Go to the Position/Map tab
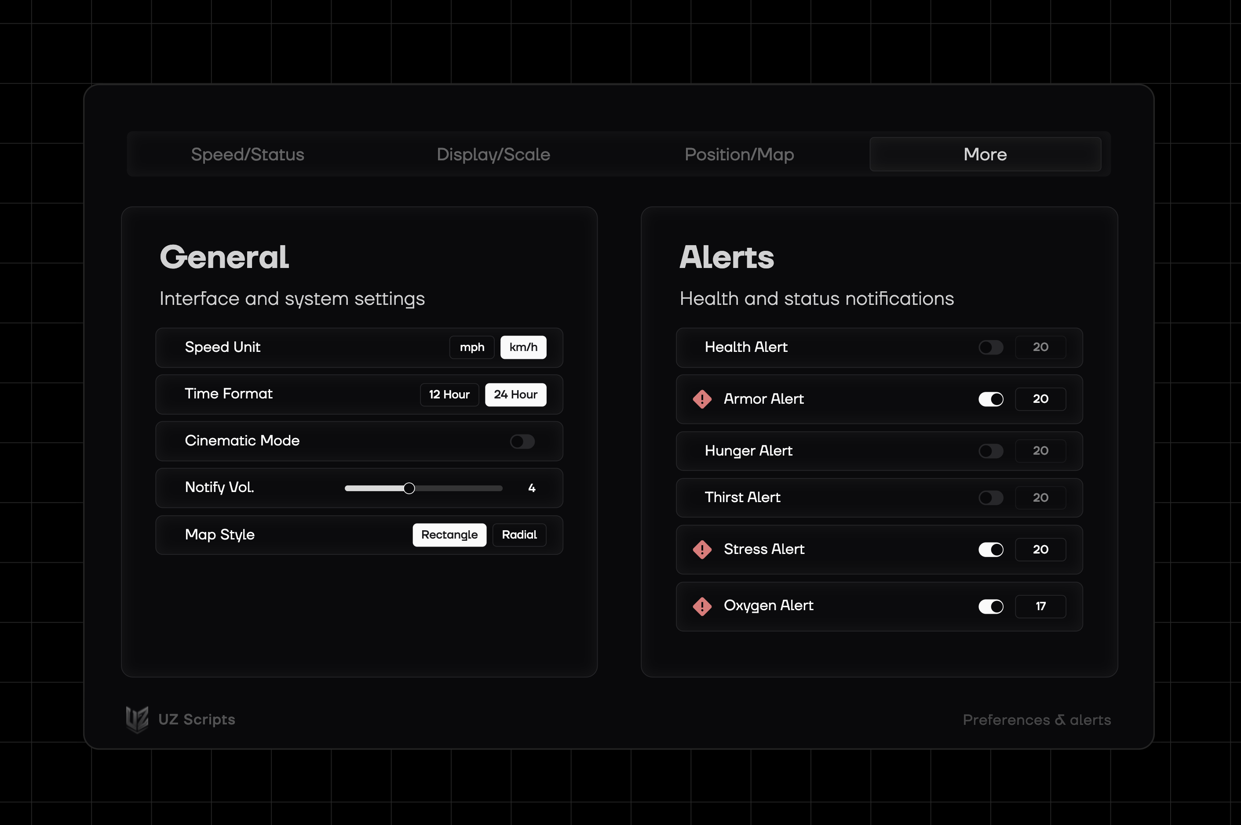1241x825 pixels. [739, 154]
